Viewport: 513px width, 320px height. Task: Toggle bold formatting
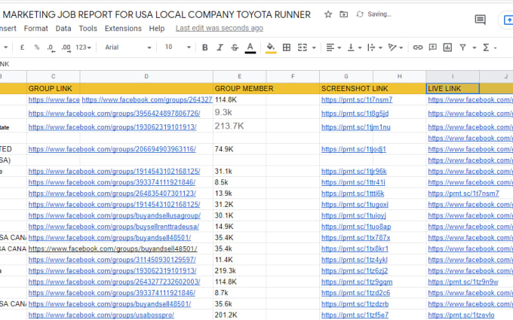click(x=204, y=47)
